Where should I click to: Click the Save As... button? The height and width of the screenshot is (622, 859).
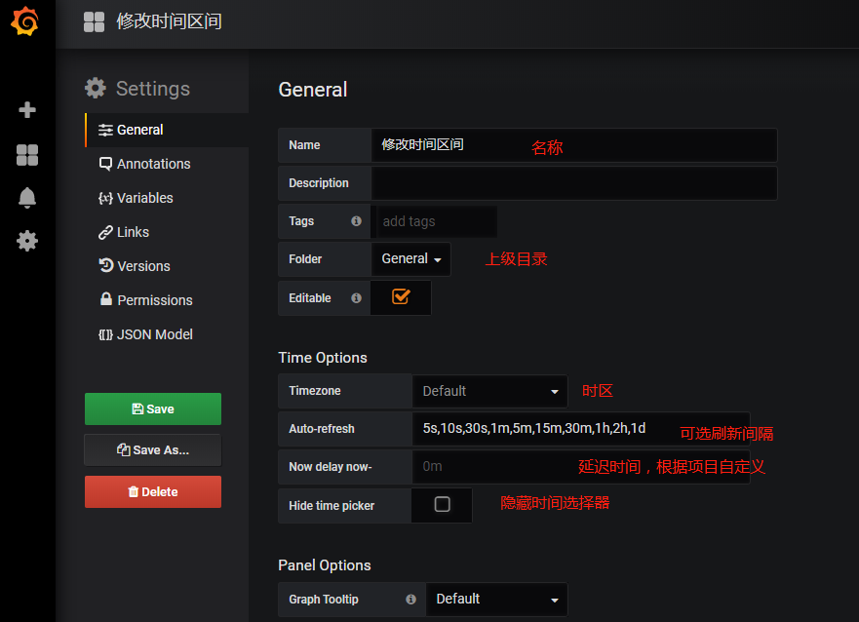153,450
